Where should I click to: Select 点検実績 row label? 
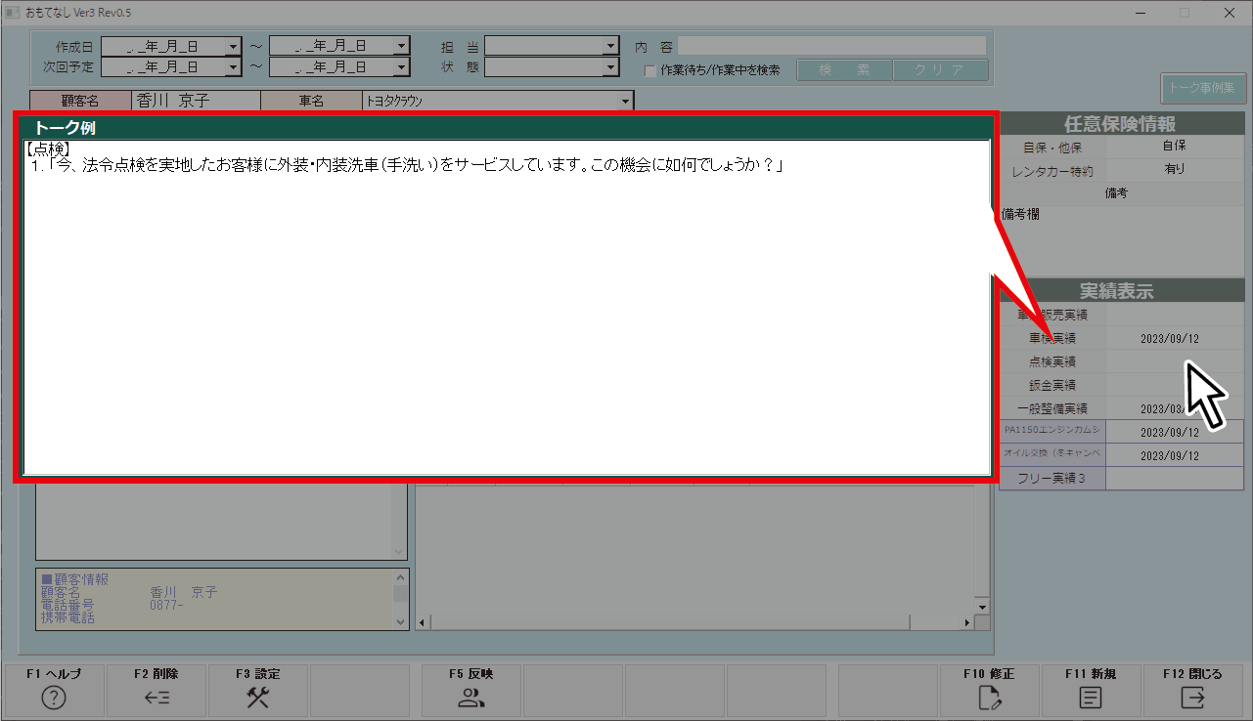(1052, 361)
